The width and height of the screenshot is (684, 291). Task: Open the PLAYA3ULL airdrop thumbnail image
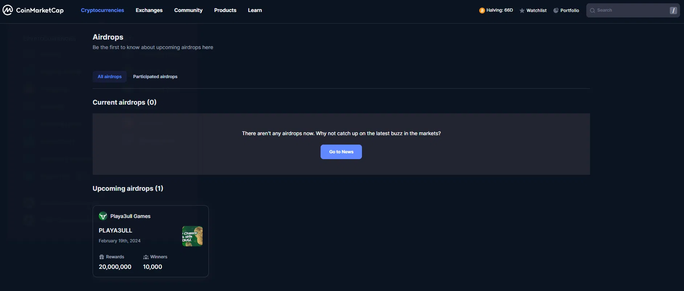[x=192, y=236]
